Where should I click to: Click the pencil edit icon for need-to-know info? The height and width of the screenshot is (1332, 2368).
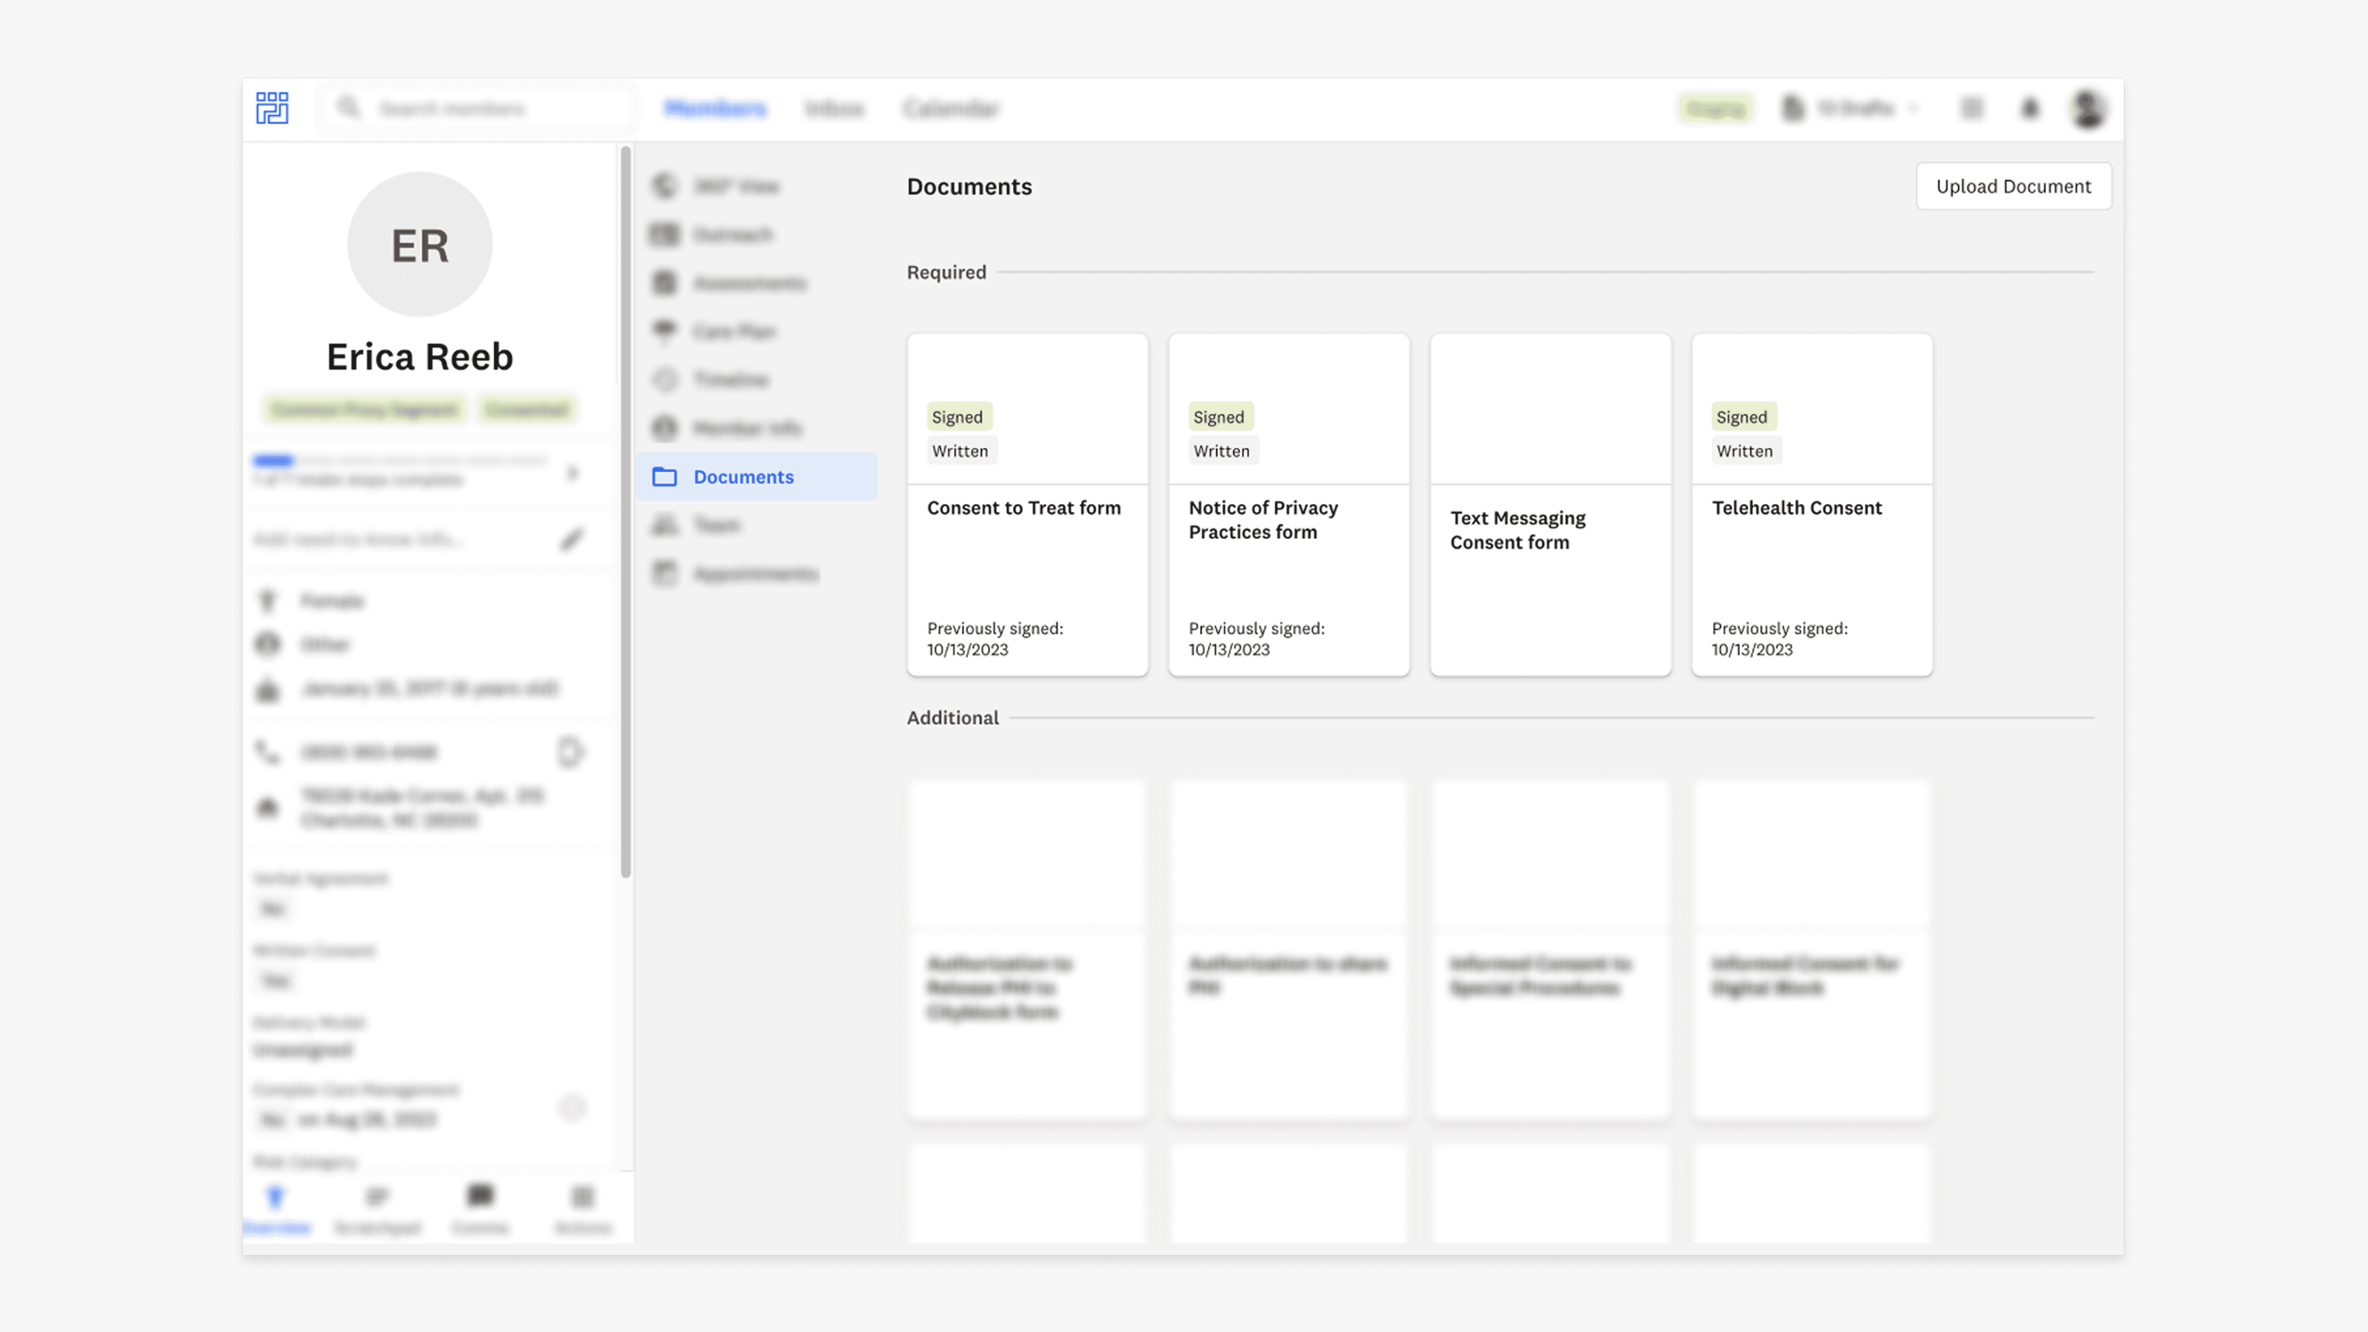[x=572, y=539]
